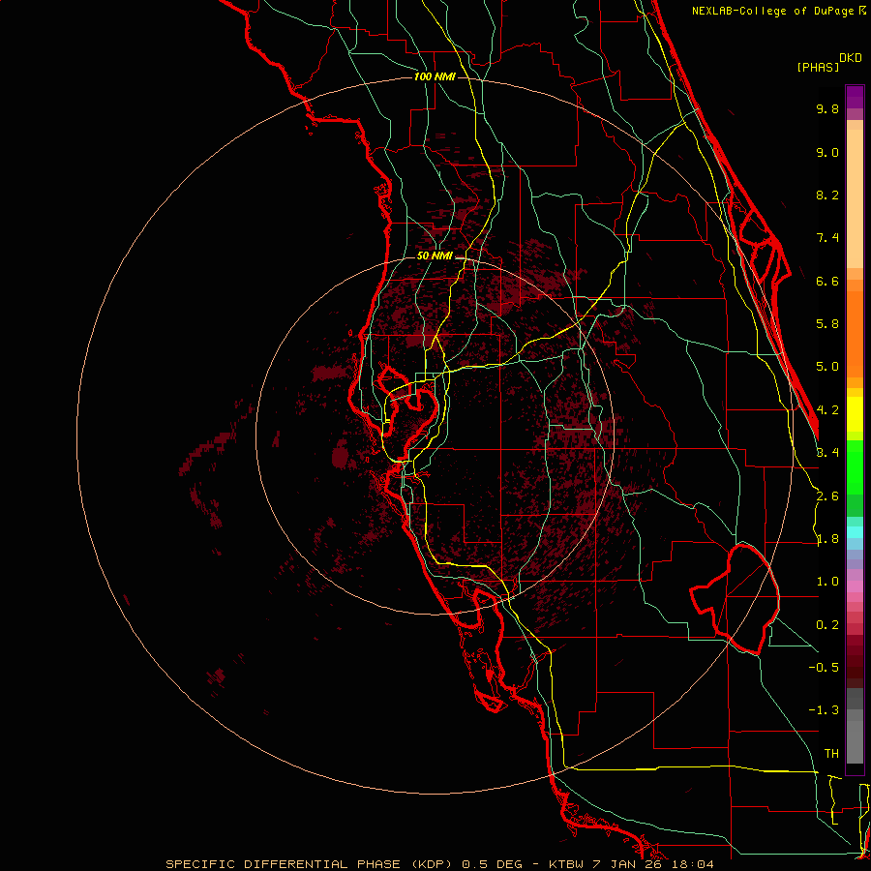Click the TH threshold label on the legend
Image resolution: width=871 pixels, height=871 pixels.
point(830,753)
